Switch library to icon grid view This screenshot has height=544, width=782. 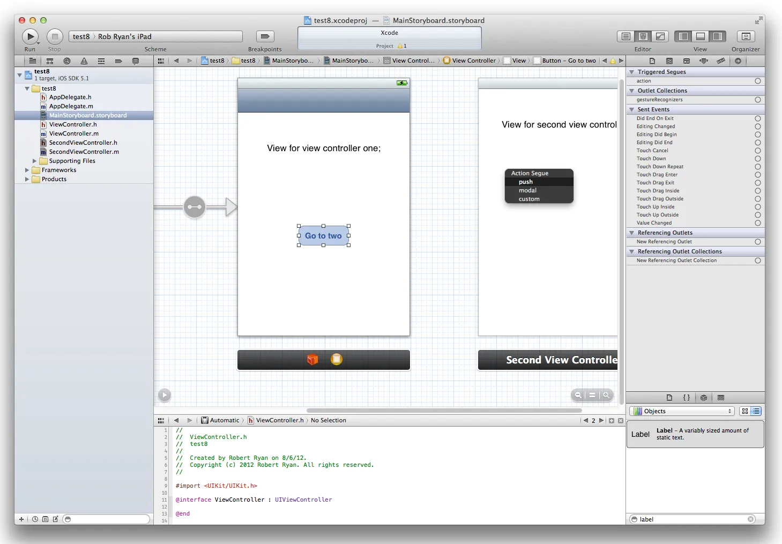tap(745, 411)
